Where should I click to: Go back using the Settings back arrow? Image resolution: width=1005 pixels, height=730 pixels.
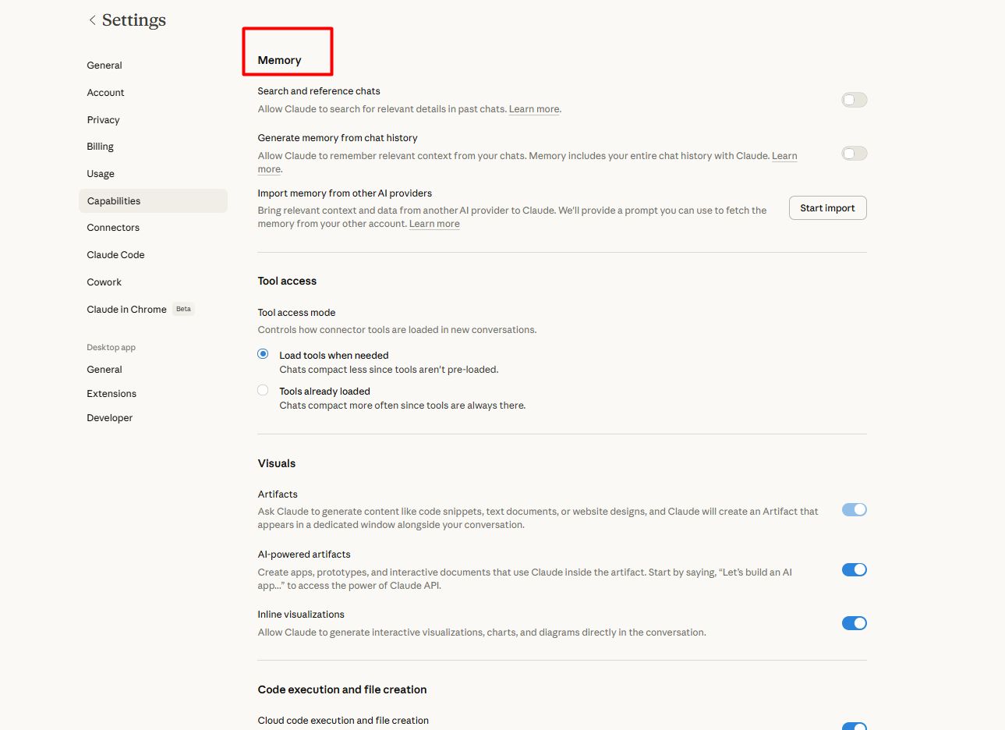(92, 20)
